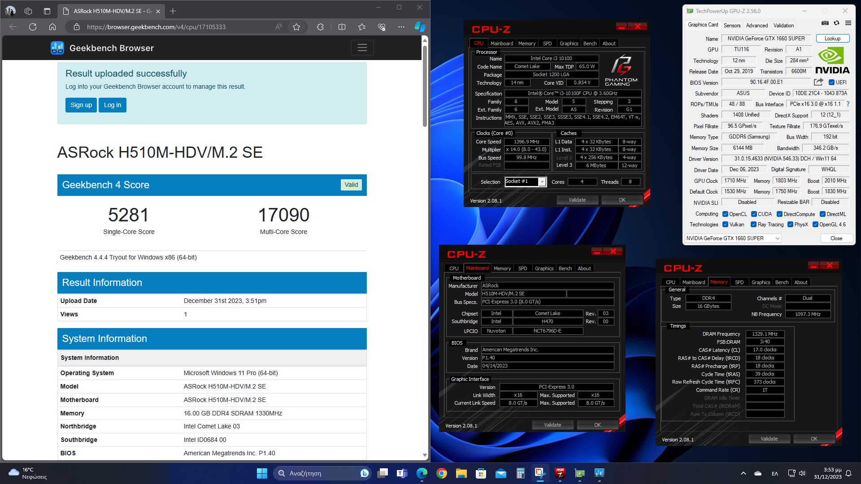
Task: Click the NVIDIA logo in GPU-Z
Action: coord(832,60)
